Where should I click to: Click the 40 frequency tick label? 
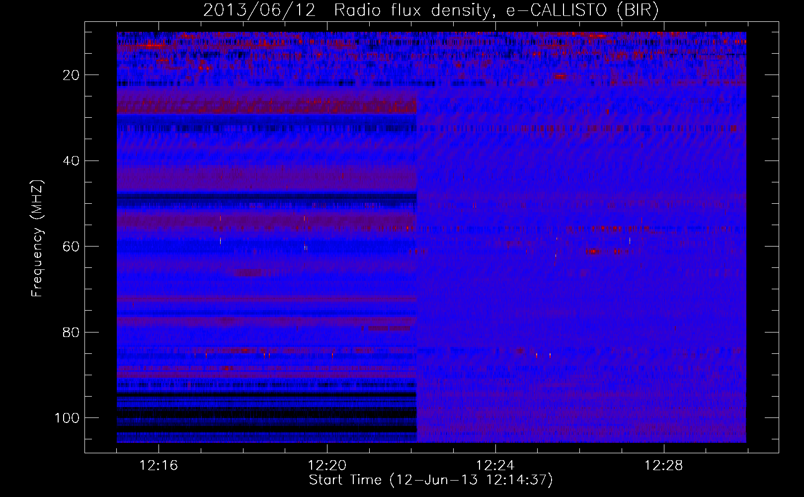72,161
